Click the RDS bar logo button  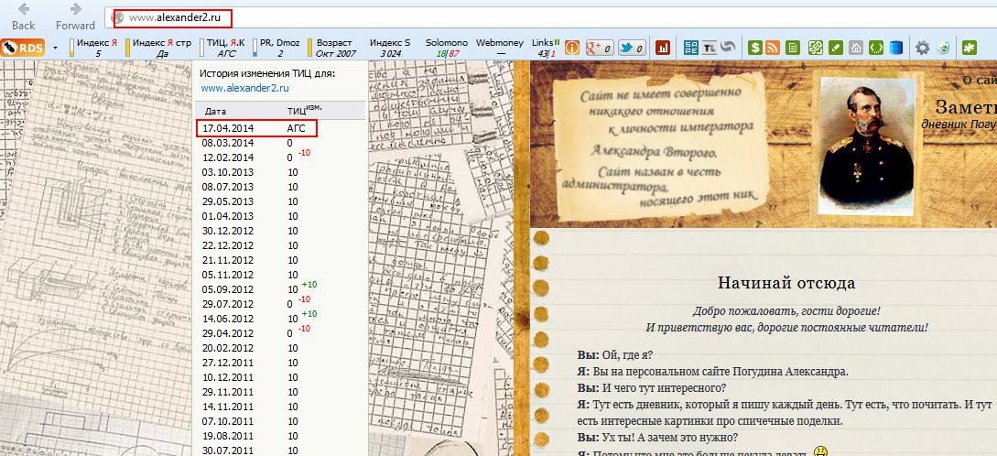pyautogui.click(x=22, y=47)
